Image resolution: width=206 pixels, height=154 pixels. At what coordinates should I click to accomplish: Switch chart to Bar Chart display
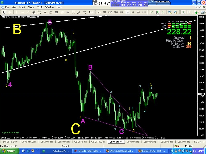click(152, 12)
